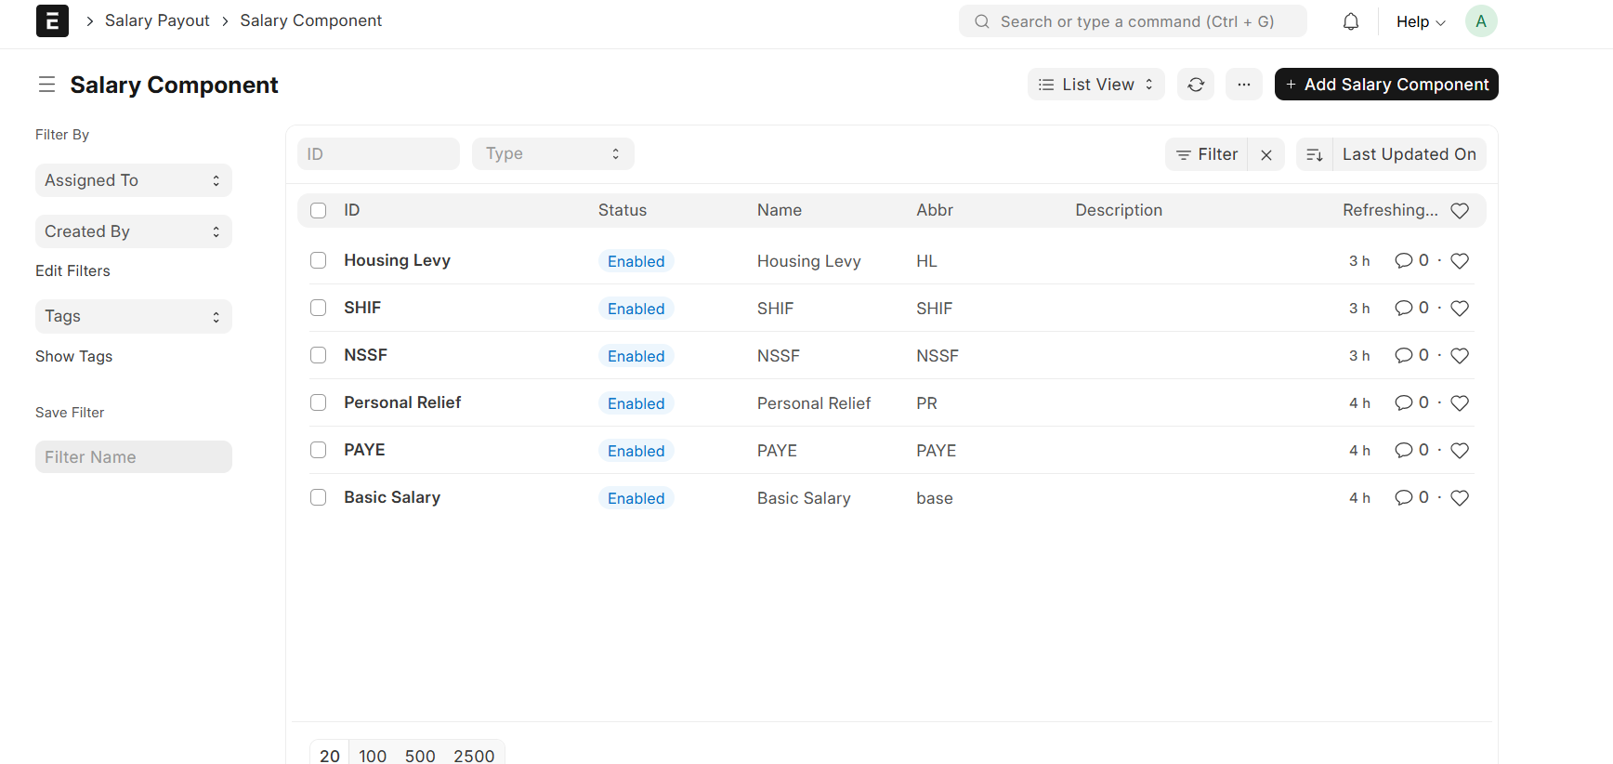1613x764 pixels.
Task: Click the 'HL' abbreviation cell
Action: click(926, 261)
